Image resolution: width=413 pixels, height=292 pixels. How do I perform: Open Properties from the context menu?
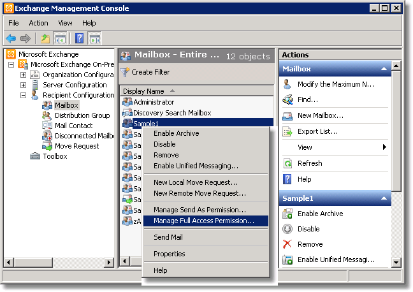click(x=206, y=254)
